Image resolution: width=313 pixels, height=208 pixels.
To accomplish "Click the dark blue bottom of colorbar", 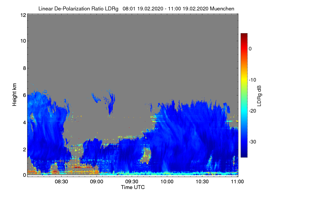I will (244, 155).
